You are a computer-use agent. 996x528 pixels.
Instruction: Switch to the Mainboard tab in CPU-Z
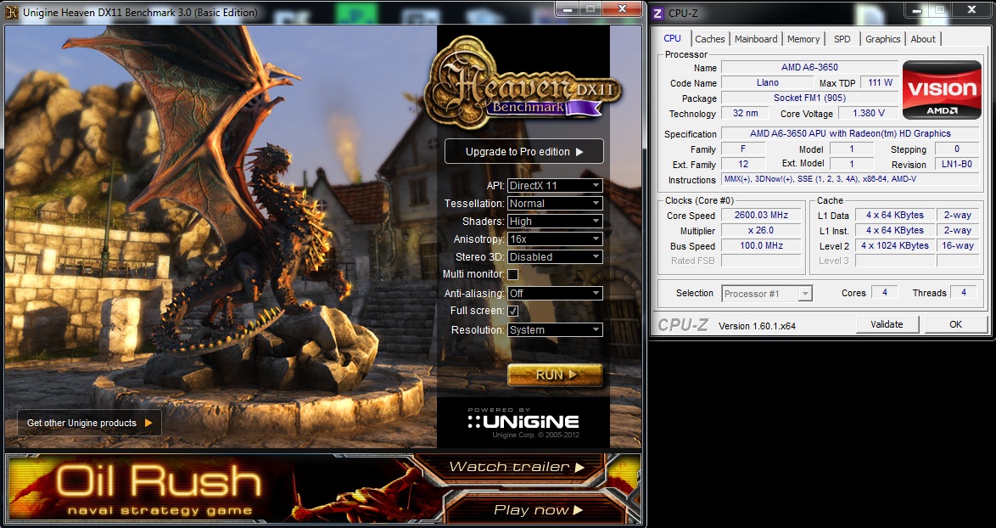[756, 39]
